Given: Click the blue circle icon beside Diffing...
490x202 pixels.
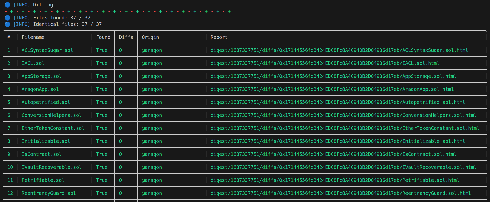Looking at the screenshot, I should [8, 5].
